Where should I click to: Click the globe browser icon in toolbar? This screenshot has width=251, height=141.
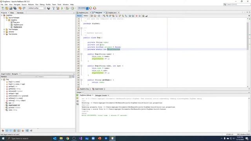49,8
